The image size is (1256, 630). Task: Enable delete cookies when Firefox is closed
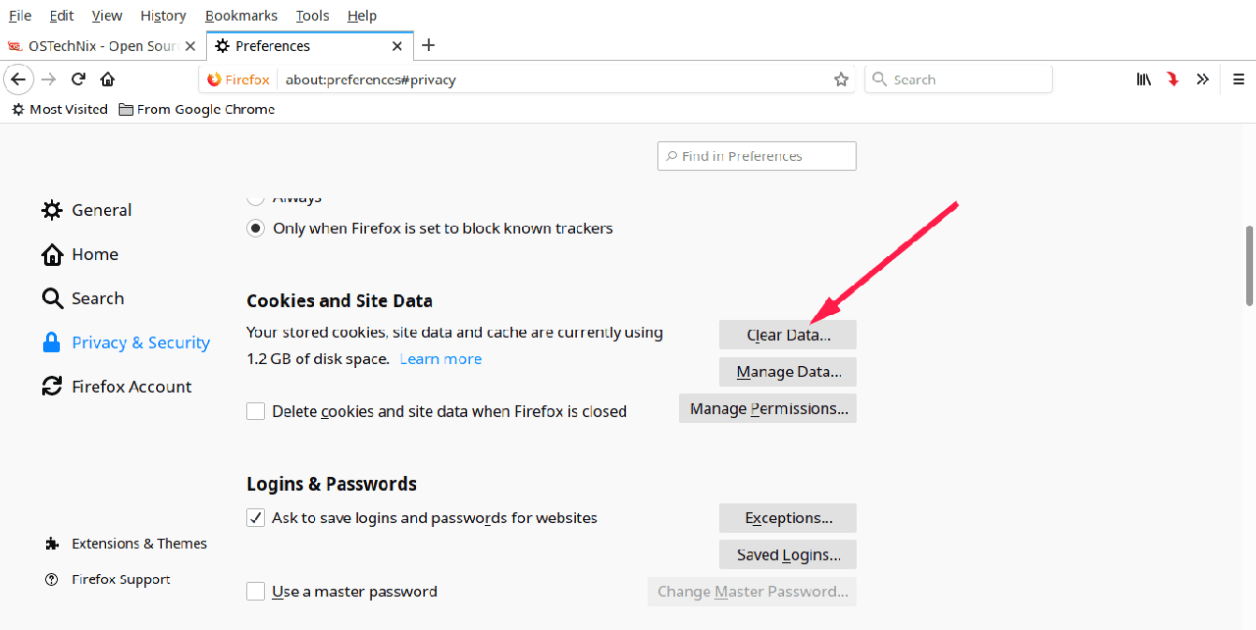[x=256, y=411]
